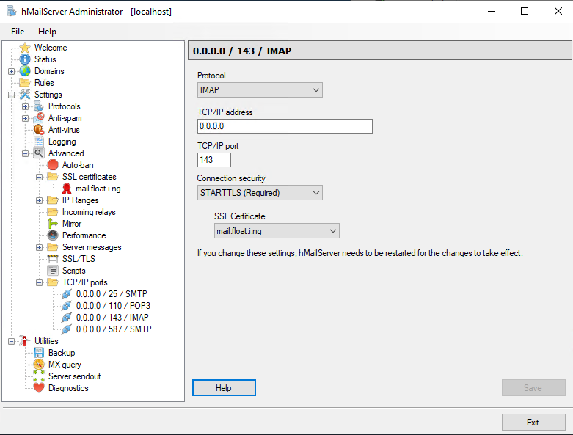Click the 0.0.0.0 / 587 / SMTP plug icon
This screenshot has height=435, width=573.
(67, 329)
